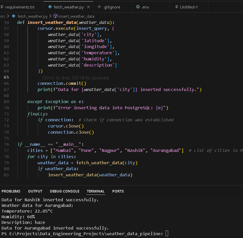This screenshot has height=238, width=243.
Task: Expand breadcrumb chevron after fetch_weather.py
Action: [50, 16]
